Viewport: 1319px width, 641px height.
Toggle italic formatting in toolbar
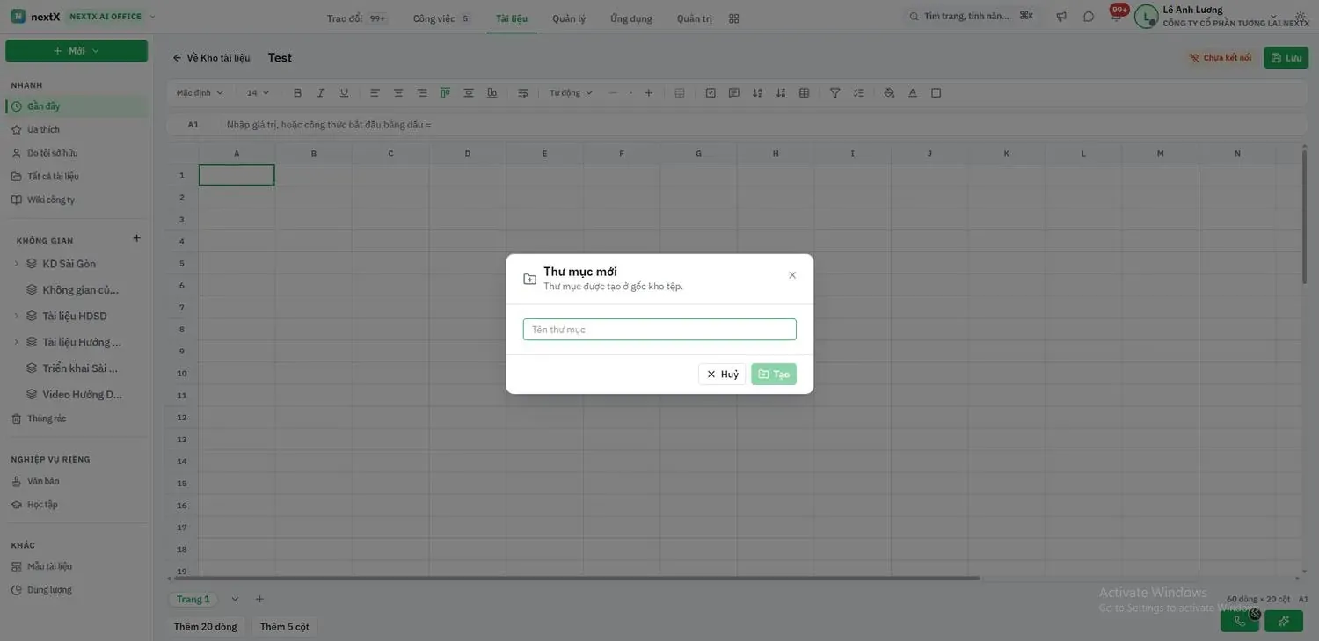pos(321,93)
